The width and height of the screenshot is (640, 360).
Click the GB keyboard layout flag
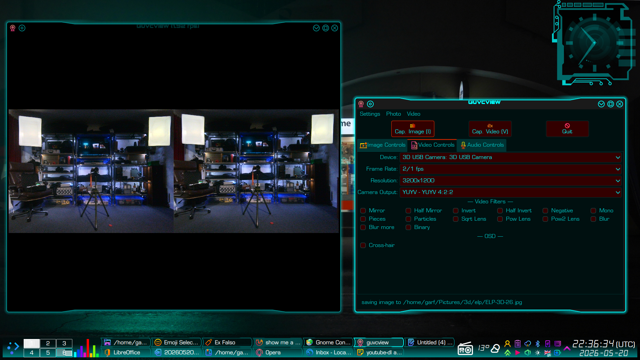coord(548,353)
